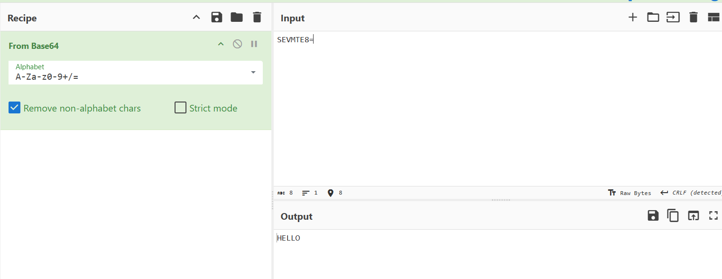Screen dimensions: 722x279
Task: Save the current recipe
Action: (217, 18)
